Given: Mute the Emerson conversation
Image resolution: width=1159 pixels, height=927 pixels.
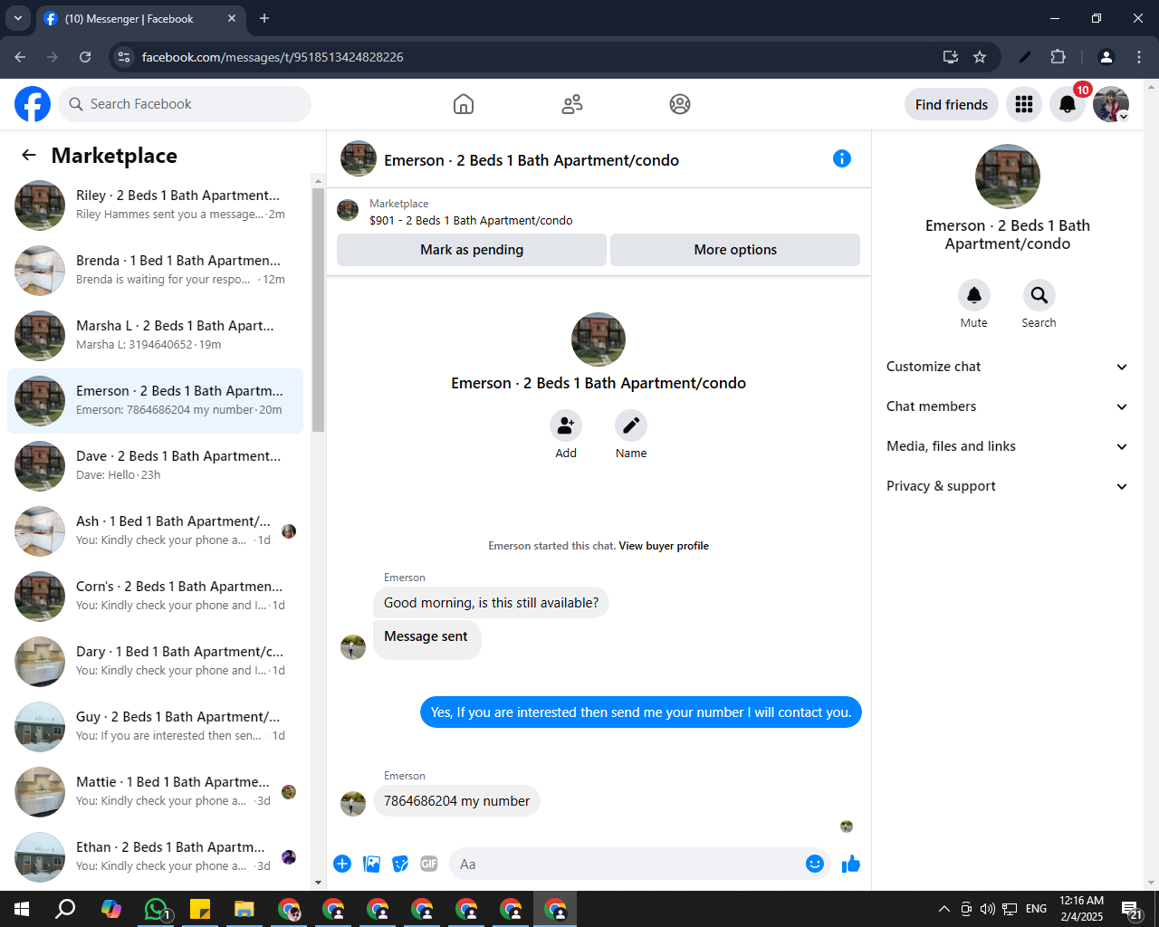Looking at the screenshot, I should [974, 295].
